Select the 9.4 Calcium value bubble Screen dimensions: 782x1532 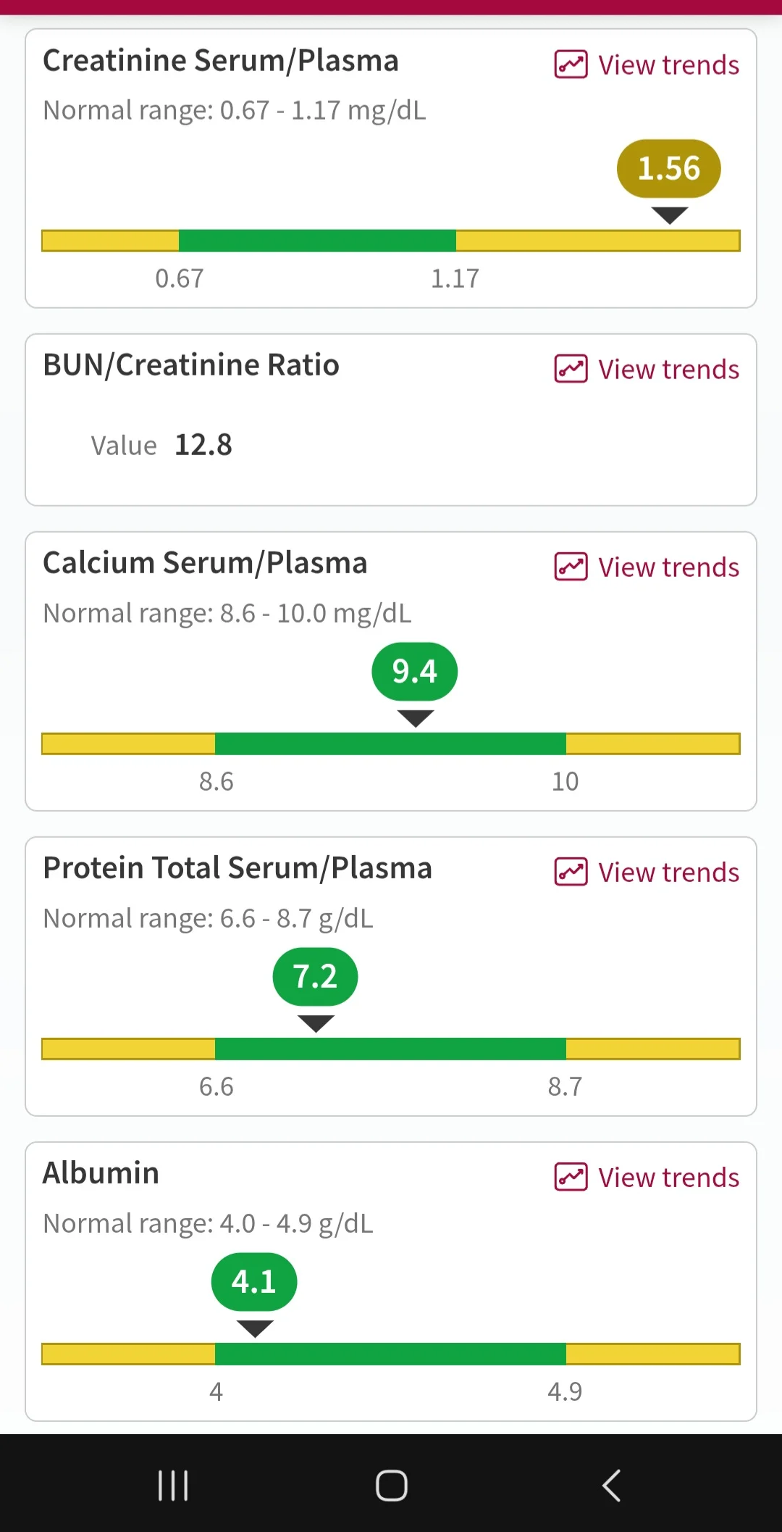tap(415, 672)
